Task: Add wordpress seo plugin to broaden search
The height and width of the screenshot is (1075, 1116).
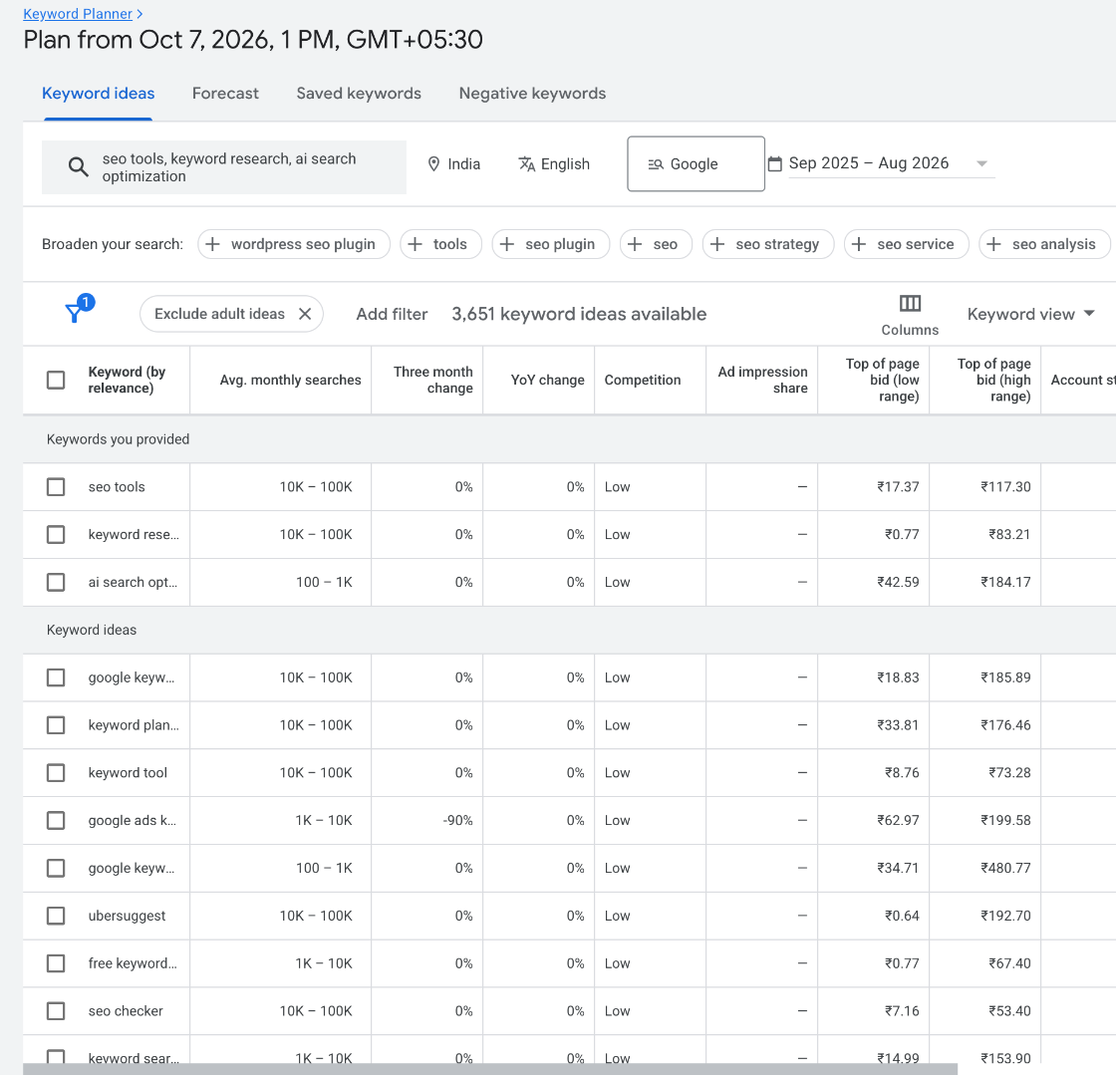Action: tap(294, 244)
